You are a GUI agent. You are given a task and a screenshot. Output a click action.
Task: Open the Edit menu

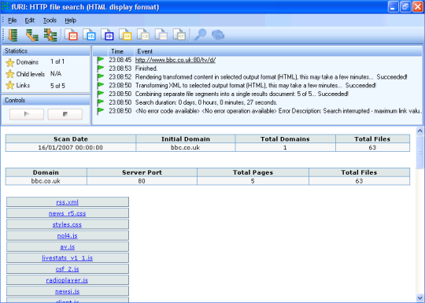pyautogui.click(x=30, y=20)
